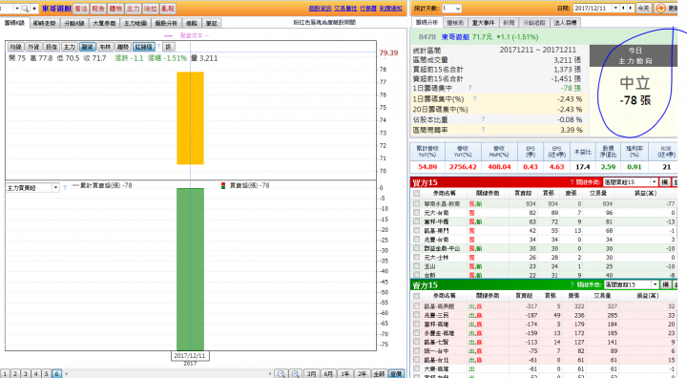Image resolution: width=687 pixels, height=378 pixels.
Task: Click the question mark beside 1日籌碼集中(%)
Action: (x=474, y=98)
